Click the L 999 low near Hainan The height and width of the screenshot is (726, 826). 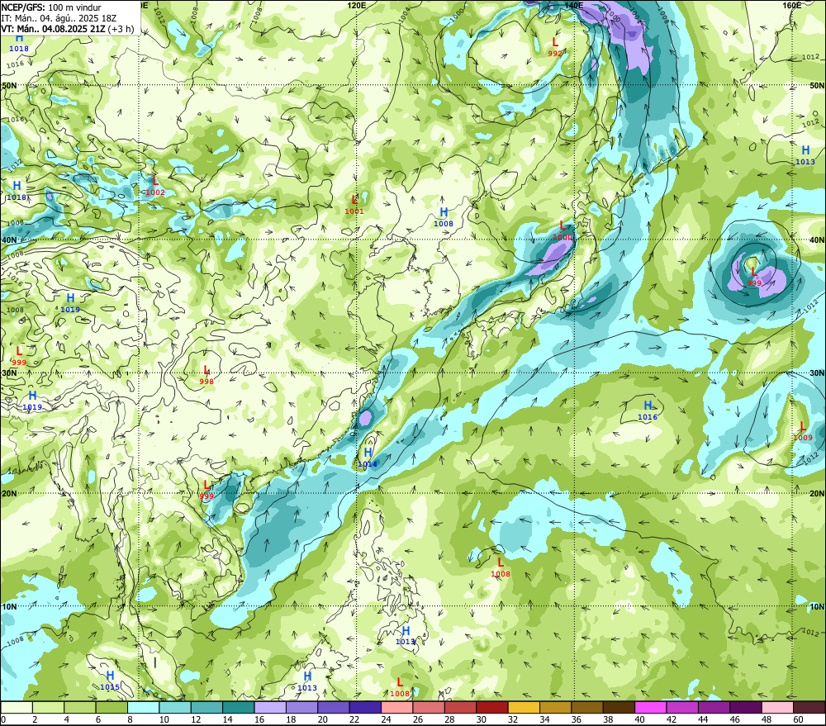tap(206, 490)
